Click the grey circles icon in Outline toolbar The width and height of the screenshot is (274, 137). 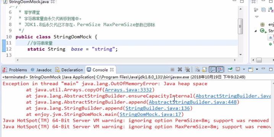coord(256,10)
